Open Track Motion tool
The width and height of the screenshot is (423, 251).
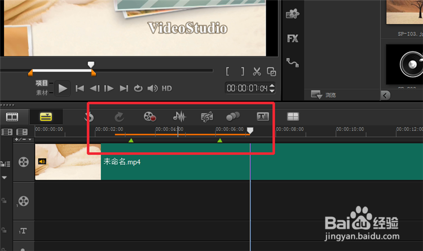[x=233, y=117]
